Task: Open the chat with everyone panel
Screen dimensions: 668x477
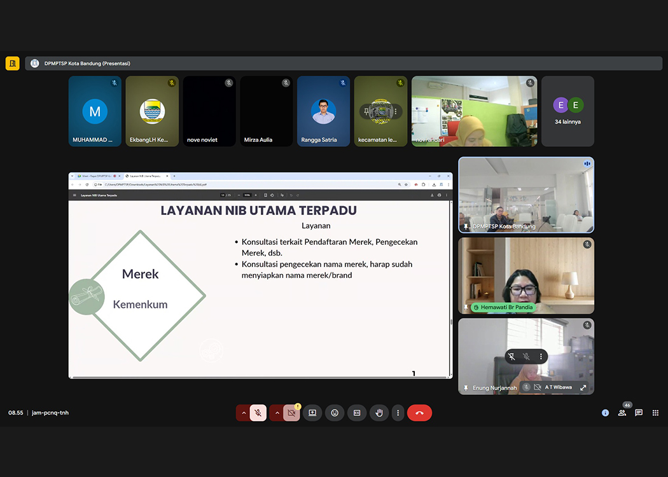Action: click(x=639, y=413)
